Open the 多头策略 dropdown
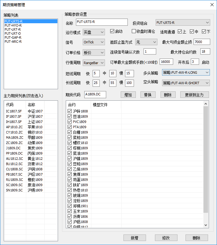Viewport: 217px width, 245px height. [186, 72]
